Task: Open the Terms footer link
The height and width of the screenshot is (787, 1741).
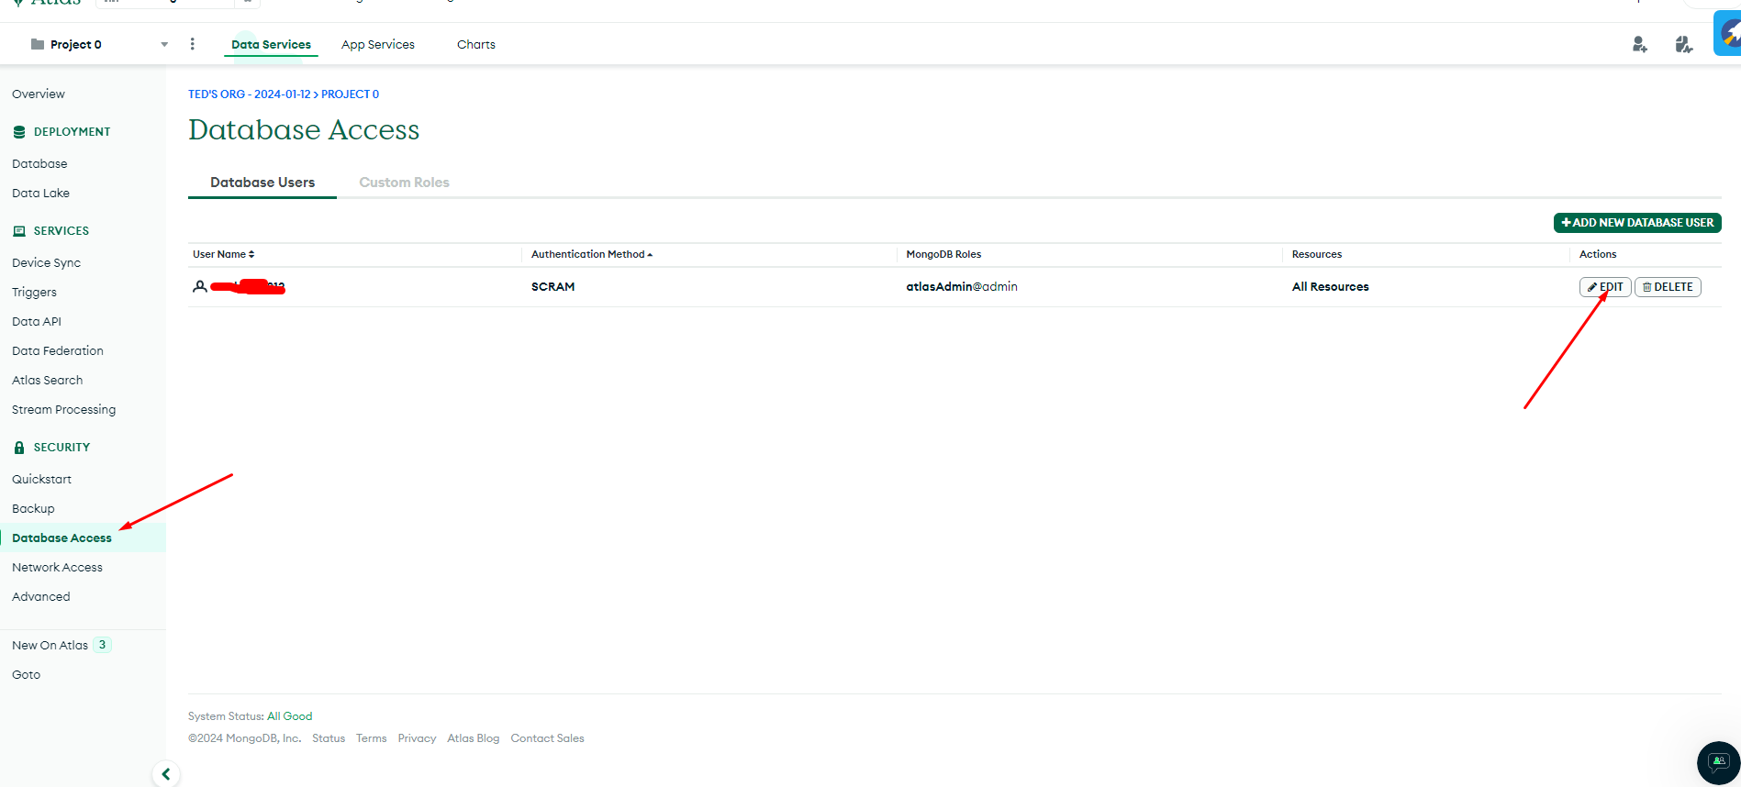Action: 371,738
